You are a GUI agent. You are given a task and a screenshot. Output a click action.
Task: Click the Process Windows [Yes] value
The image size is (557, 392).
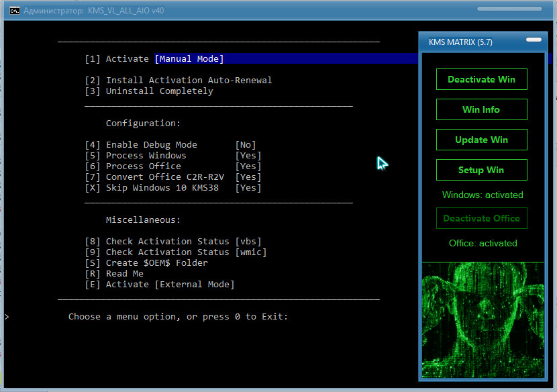point(248,156)
